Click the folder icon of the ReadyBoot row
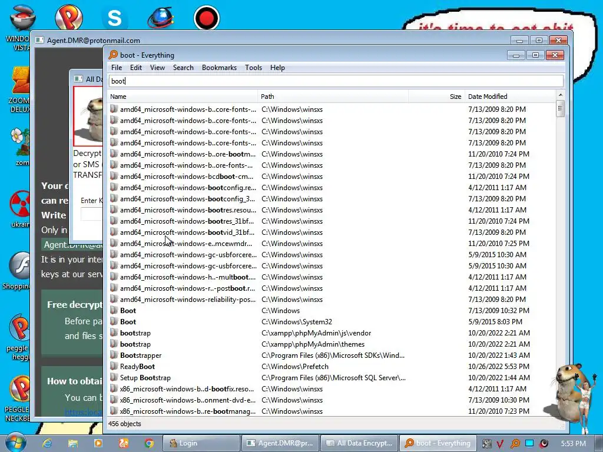Screen dimensions: 603x452 (114, 366)
